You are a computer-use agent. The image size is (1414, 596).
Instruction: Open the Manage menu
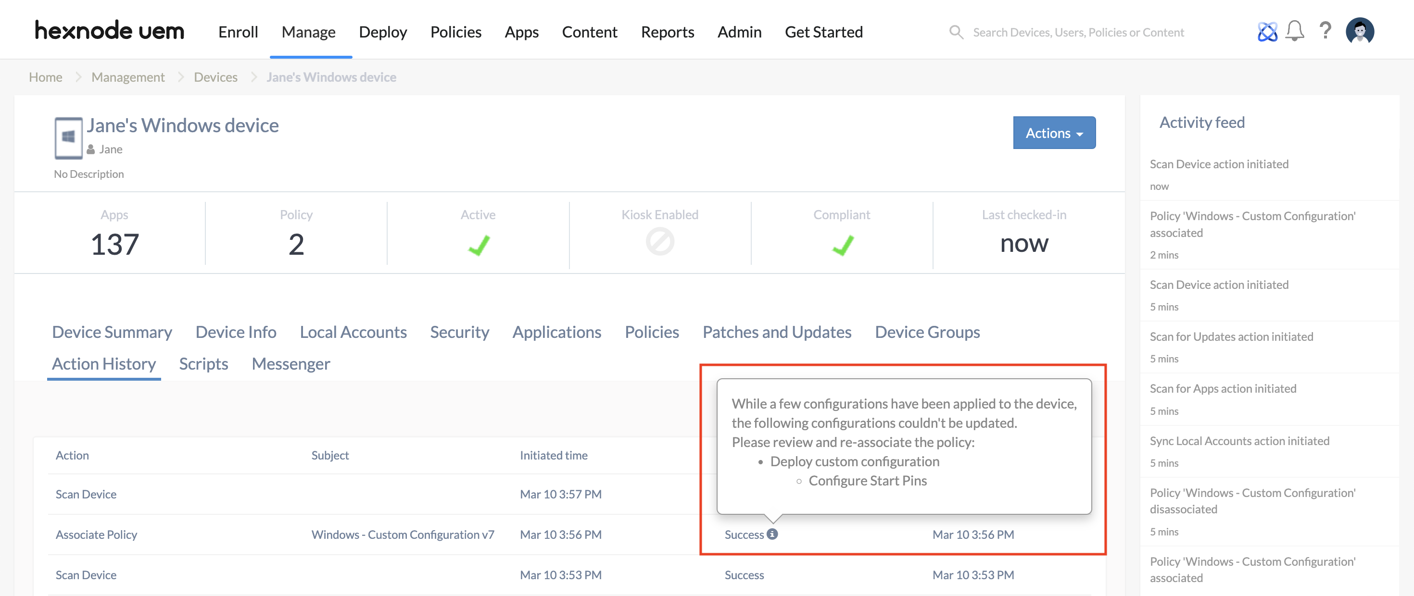(308, 32)
